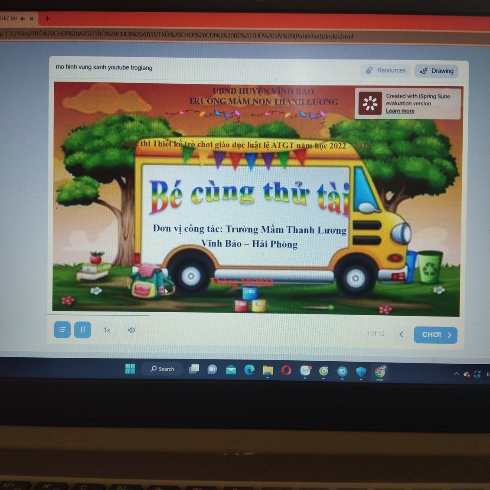Image resolution: width=490 pixels, height=490 pixels.
Task: Pause the presentation playback
Action: tap(82, 330)
